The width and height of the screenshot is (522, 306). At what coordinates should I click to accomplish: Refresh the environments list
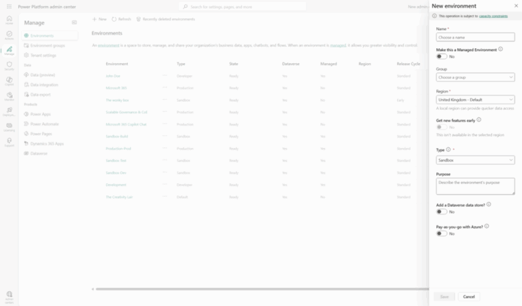click(x=122, y=19)
